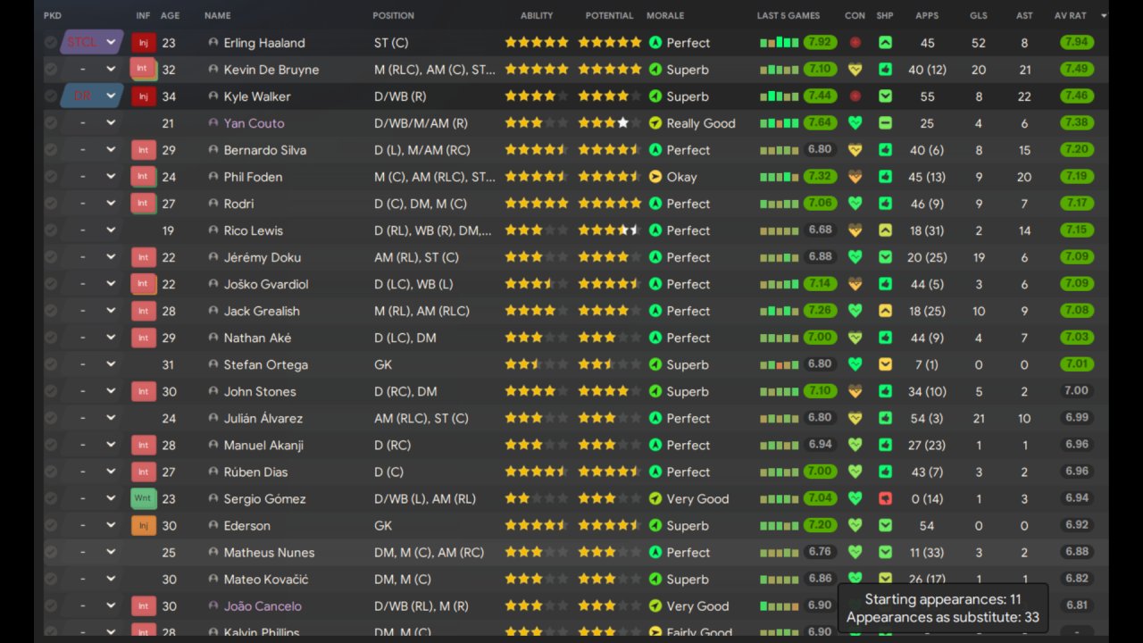Viewport: 1143px width, 643px height.
Task: Tick the selection circle for Rodri
Action: (50, 204)
